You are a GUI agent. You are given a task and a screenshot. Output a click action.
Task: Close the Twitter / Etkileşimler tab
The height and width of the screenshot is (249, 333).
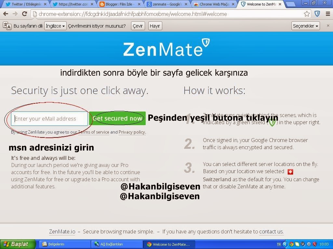[45, 4]
